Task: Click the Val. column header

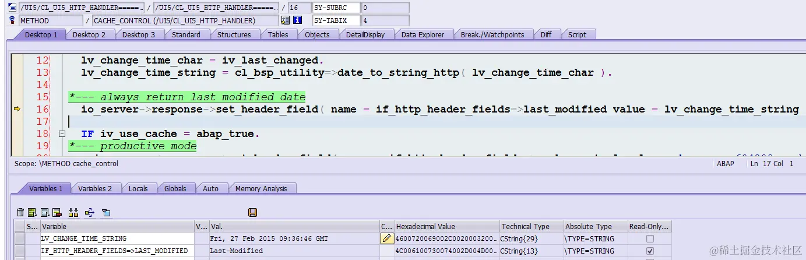Action: tap(294, 226)
